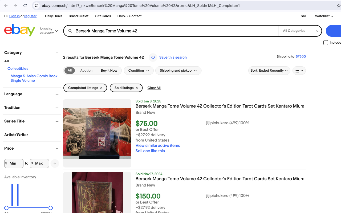Open Shop by category dropdown
Image resolution: width=341 pixels, height=213 pixels.
pyautogui.click(x=48, y=31)
